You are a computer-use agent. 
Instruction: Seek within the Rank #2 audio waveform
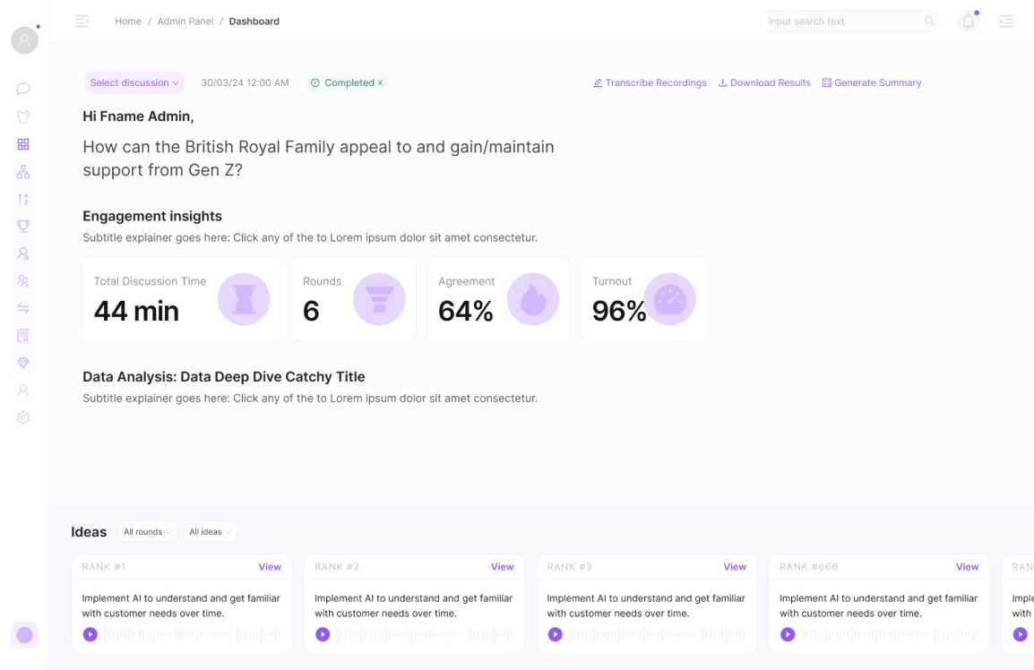[426, 634]
